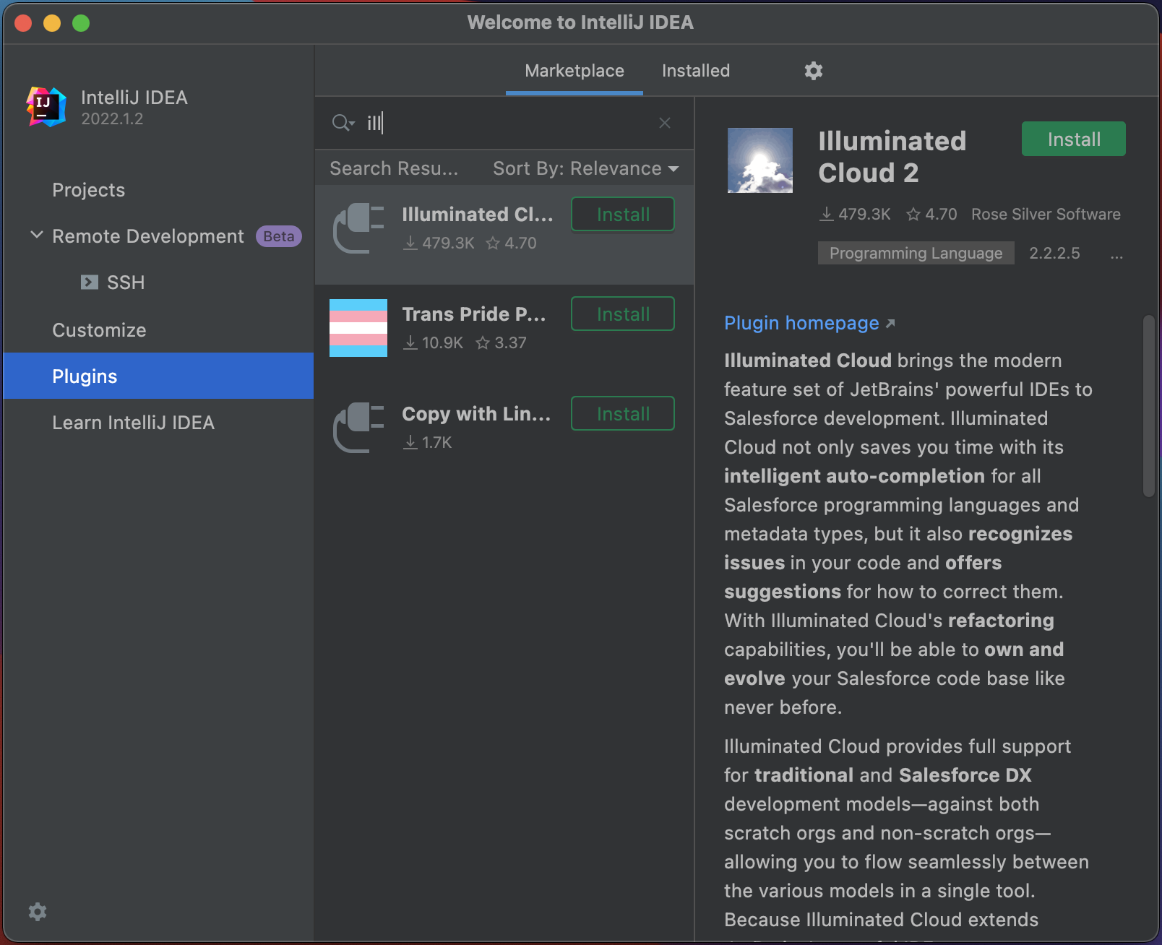This screenshot has height=945, width=1162.
Task: Click the Trans Pride flag plugin icon
Action: coord(358,328)
